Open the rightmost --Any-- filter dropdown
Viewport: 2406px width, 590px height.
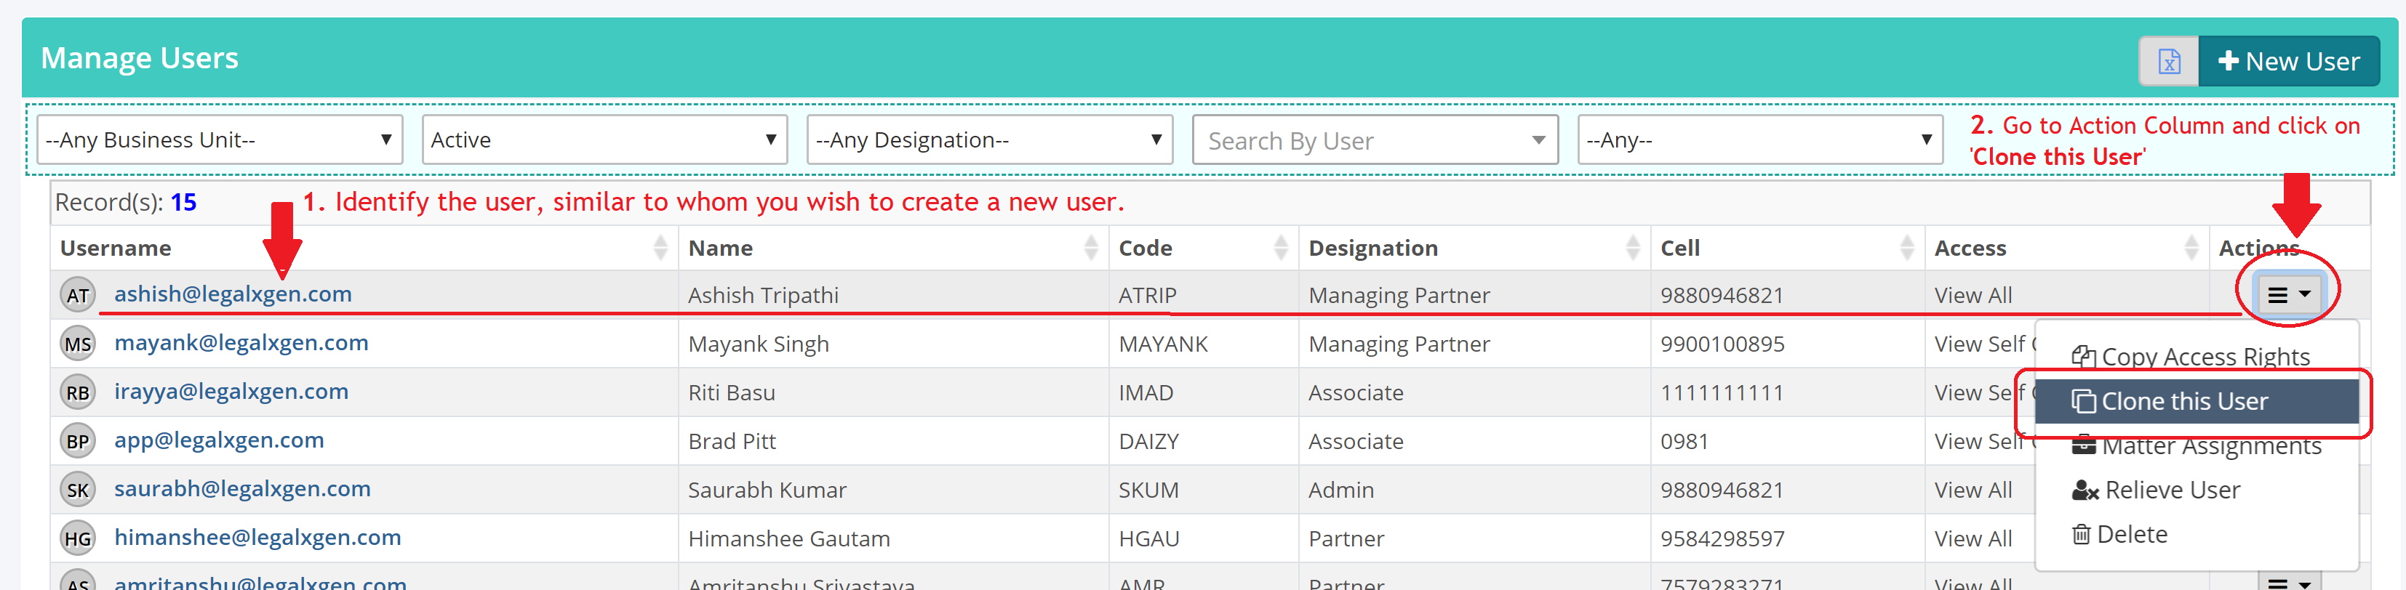pyautogui.click(x=1759, y=140)
